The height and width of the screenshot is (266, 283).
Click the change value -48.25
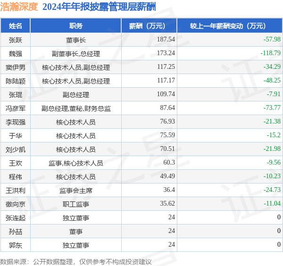tap(272, 80)
